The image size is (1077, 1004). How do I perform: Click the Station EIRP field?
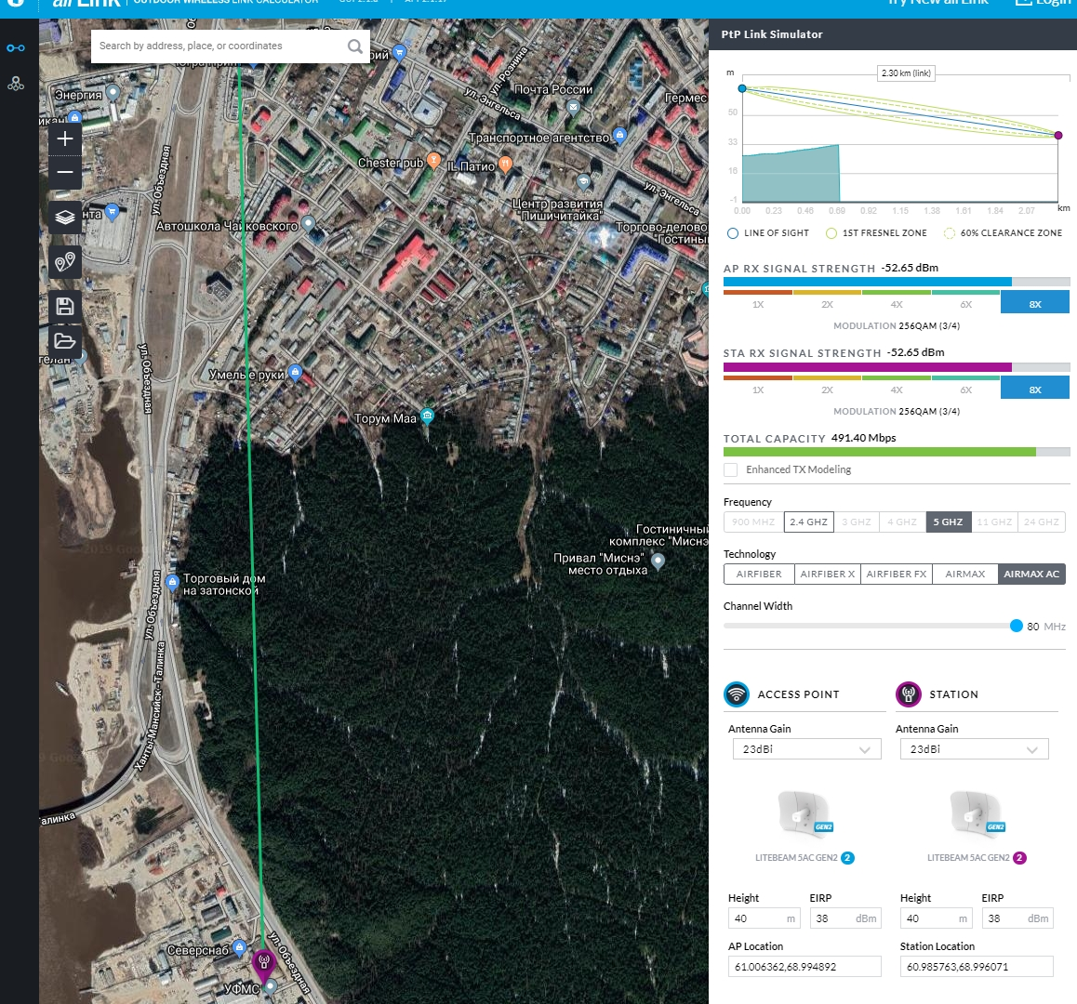(1017, 918)
